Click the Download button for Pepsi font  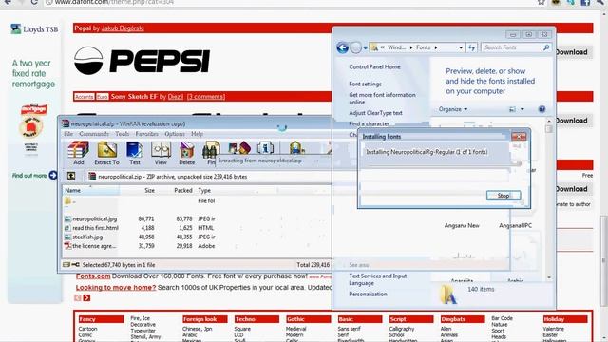tap(572, 52)
